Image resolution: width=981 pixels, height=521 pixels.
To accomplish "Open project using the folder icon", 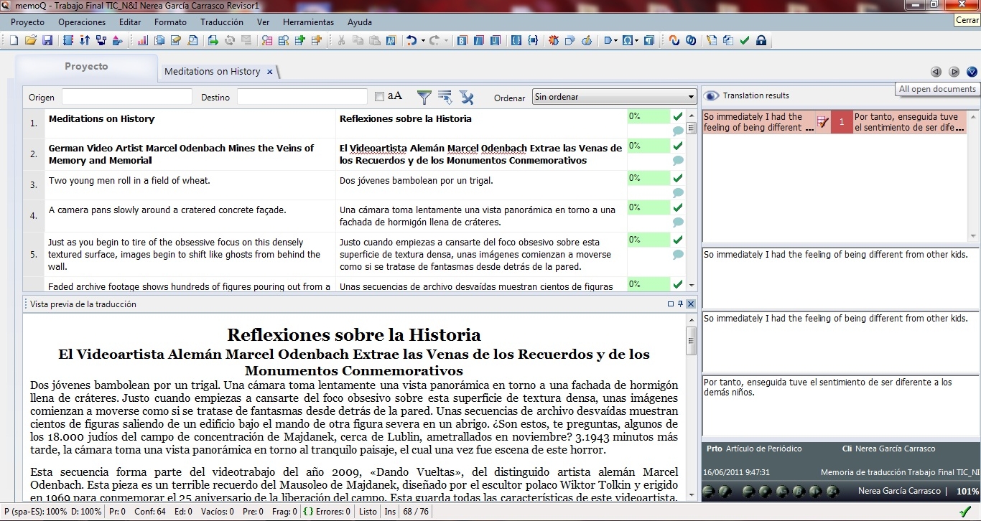I will [x=31, y=41].
